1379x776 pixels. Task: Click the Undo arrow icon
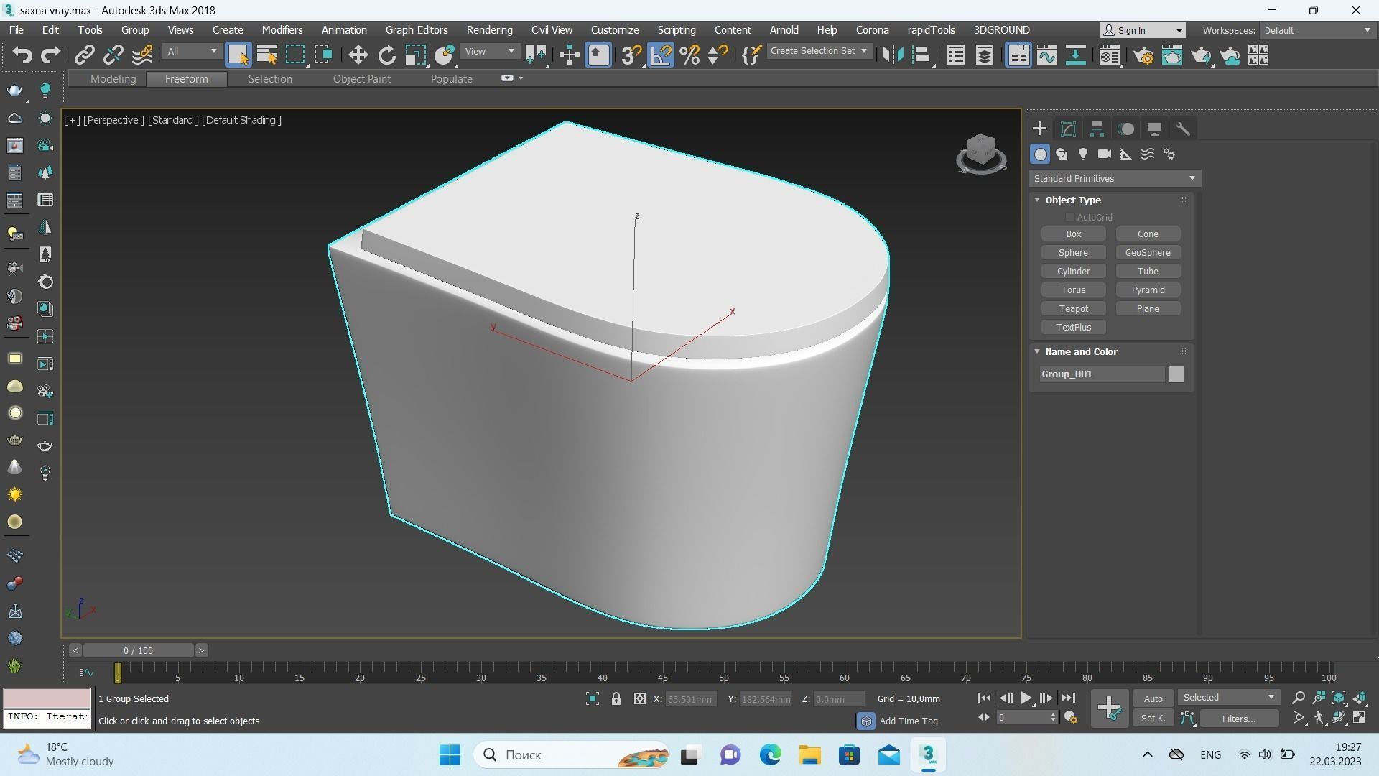point(22,55)
